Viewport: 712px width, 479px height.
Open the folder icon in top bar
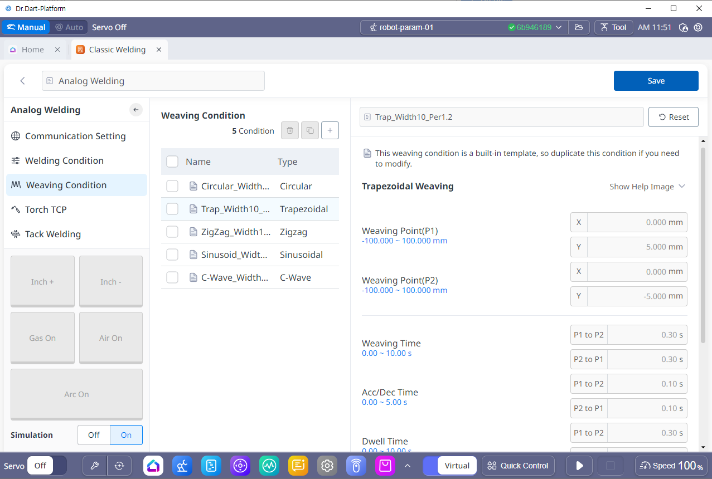point(579,27)
